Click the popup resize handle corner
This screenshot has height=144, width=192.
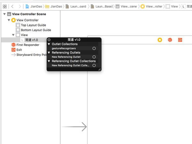click(100, 69)
